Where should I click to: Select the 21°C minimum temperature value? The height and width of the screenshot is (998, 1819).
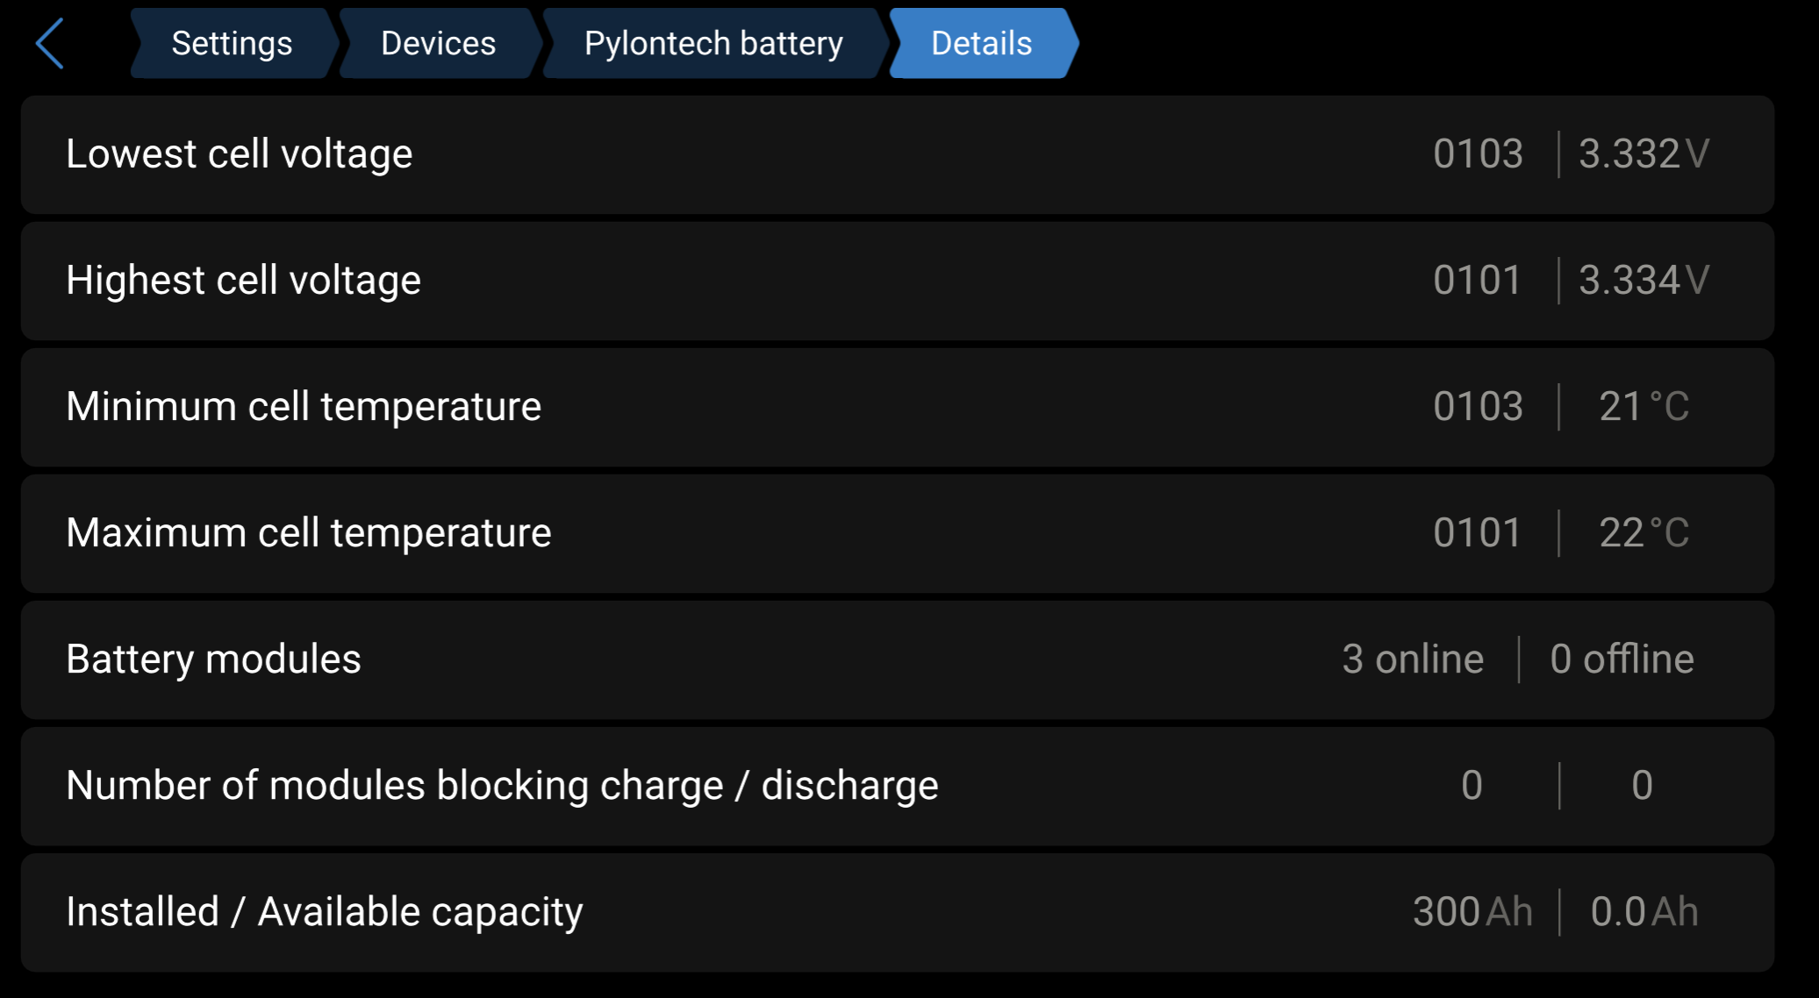tap(1644, 407)
